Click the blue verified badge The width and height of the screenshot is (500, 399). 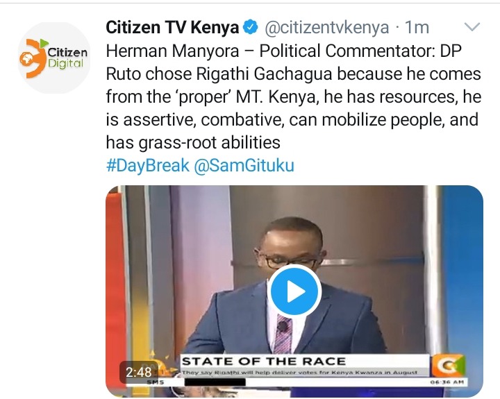[251, 27]
